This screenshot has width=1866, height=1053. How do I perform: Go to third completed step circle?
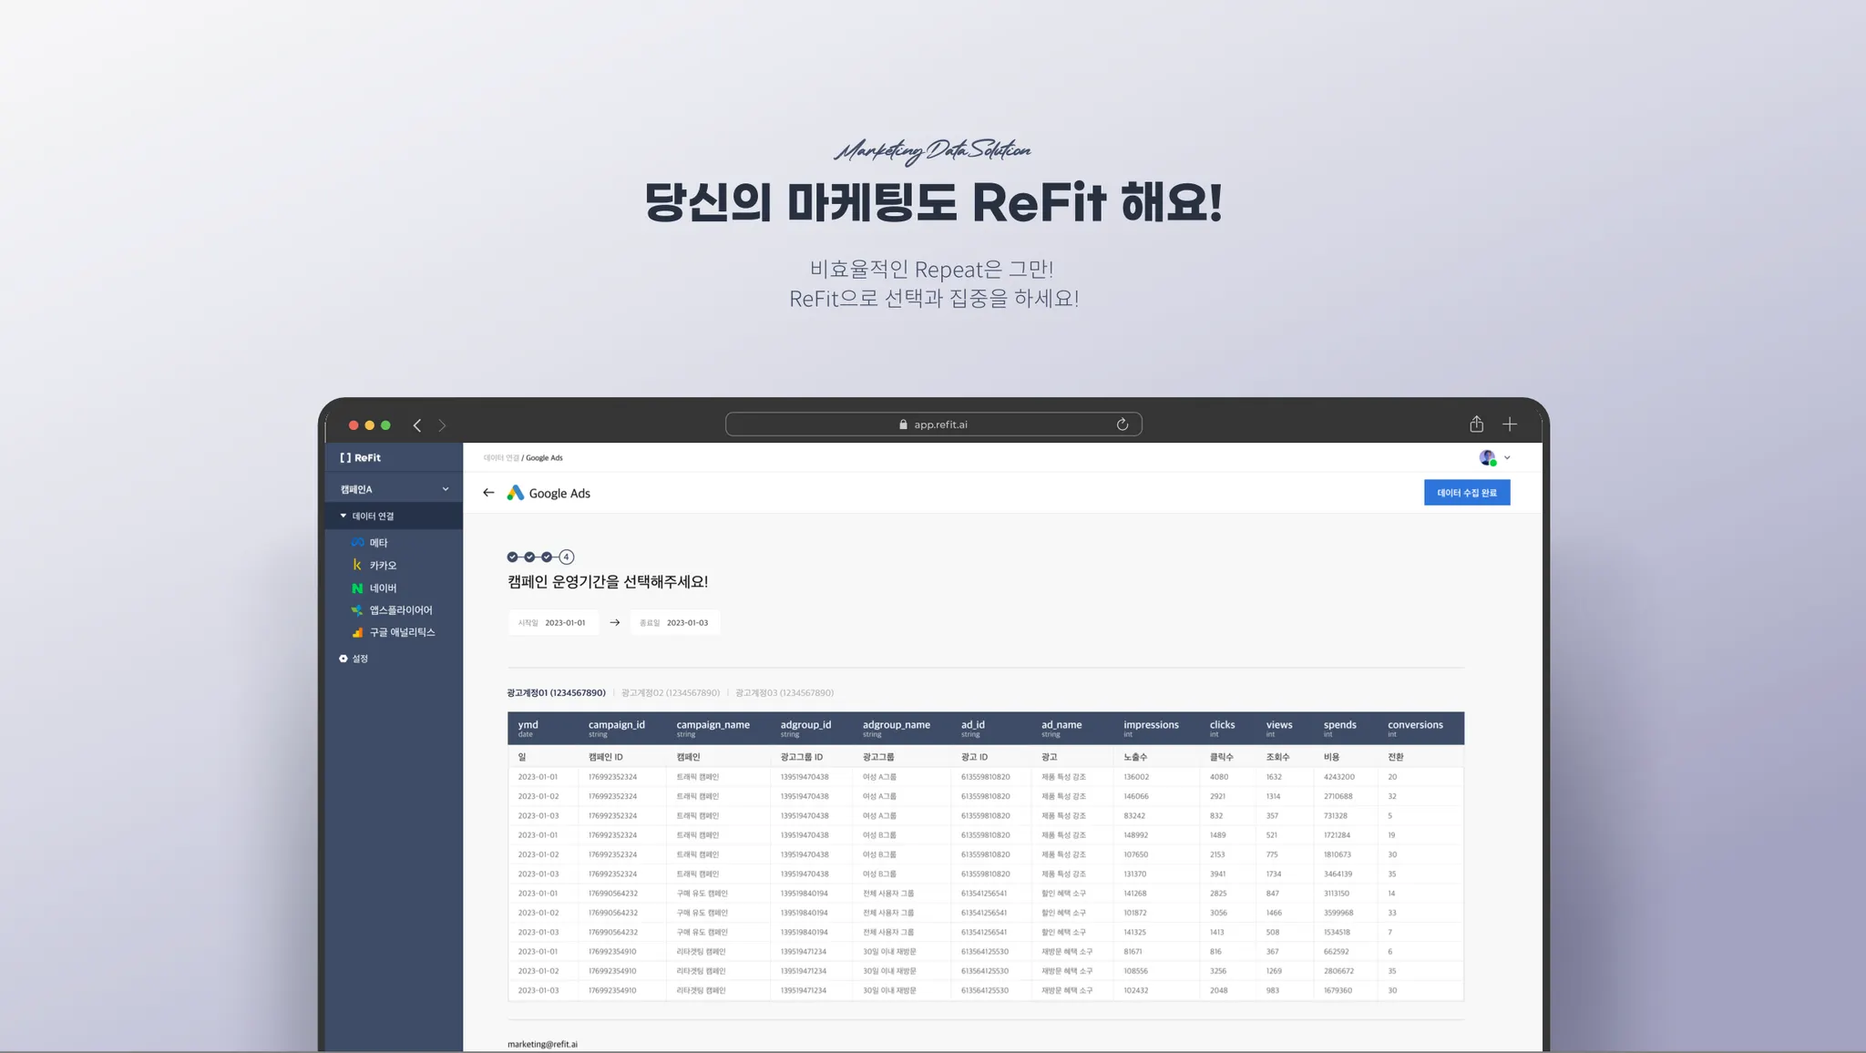pyautogui.click(x=547, y=557)
